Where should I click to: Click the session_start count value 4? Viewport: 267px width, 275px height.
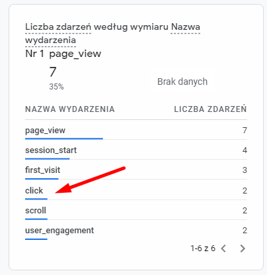[245, 150]
